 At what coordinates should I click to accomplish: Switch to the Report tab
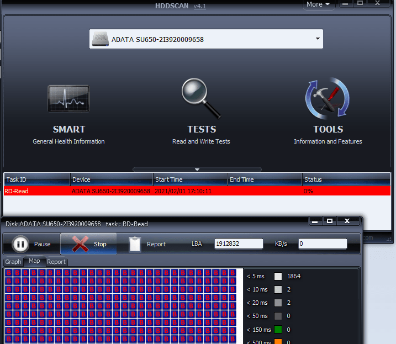(x=56, y=262)
